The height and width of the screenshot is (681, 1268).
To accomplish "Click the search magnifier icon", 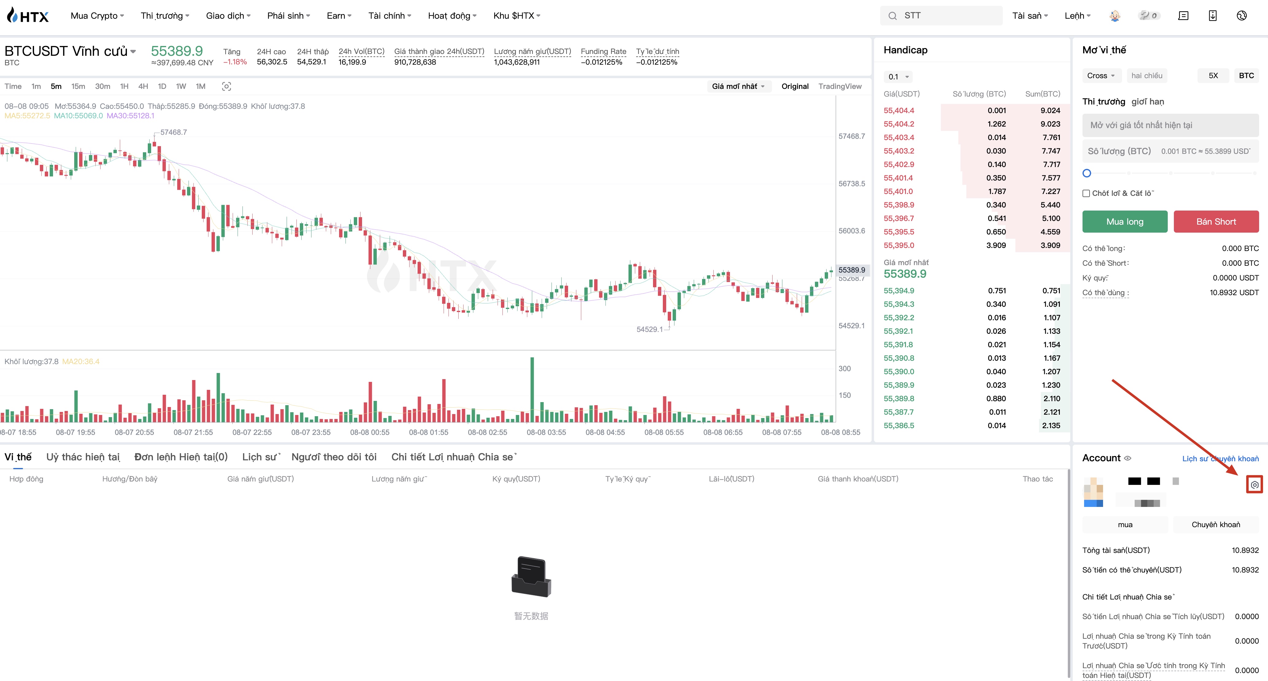I will pyautogui.click(x=892, y=16).
